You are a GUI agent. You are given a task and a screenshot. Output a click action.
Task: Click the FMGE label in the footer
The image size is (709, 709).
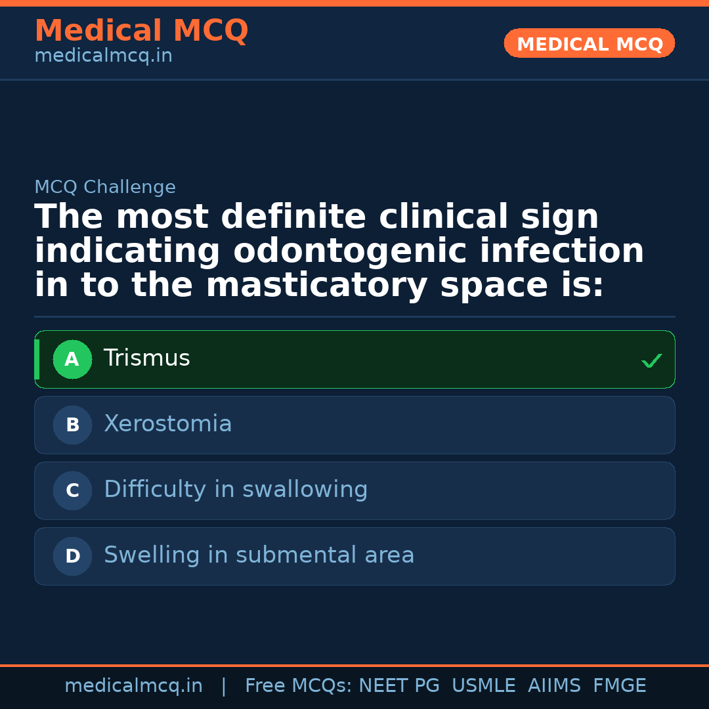620,686
